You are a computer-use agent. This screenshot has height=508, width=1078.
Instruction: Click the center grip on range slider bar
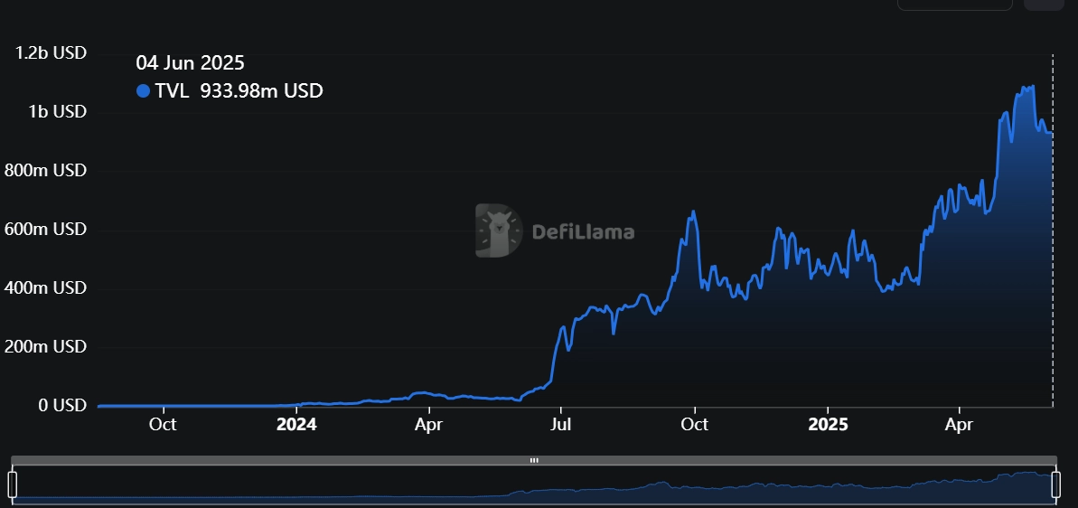point(534,461)
